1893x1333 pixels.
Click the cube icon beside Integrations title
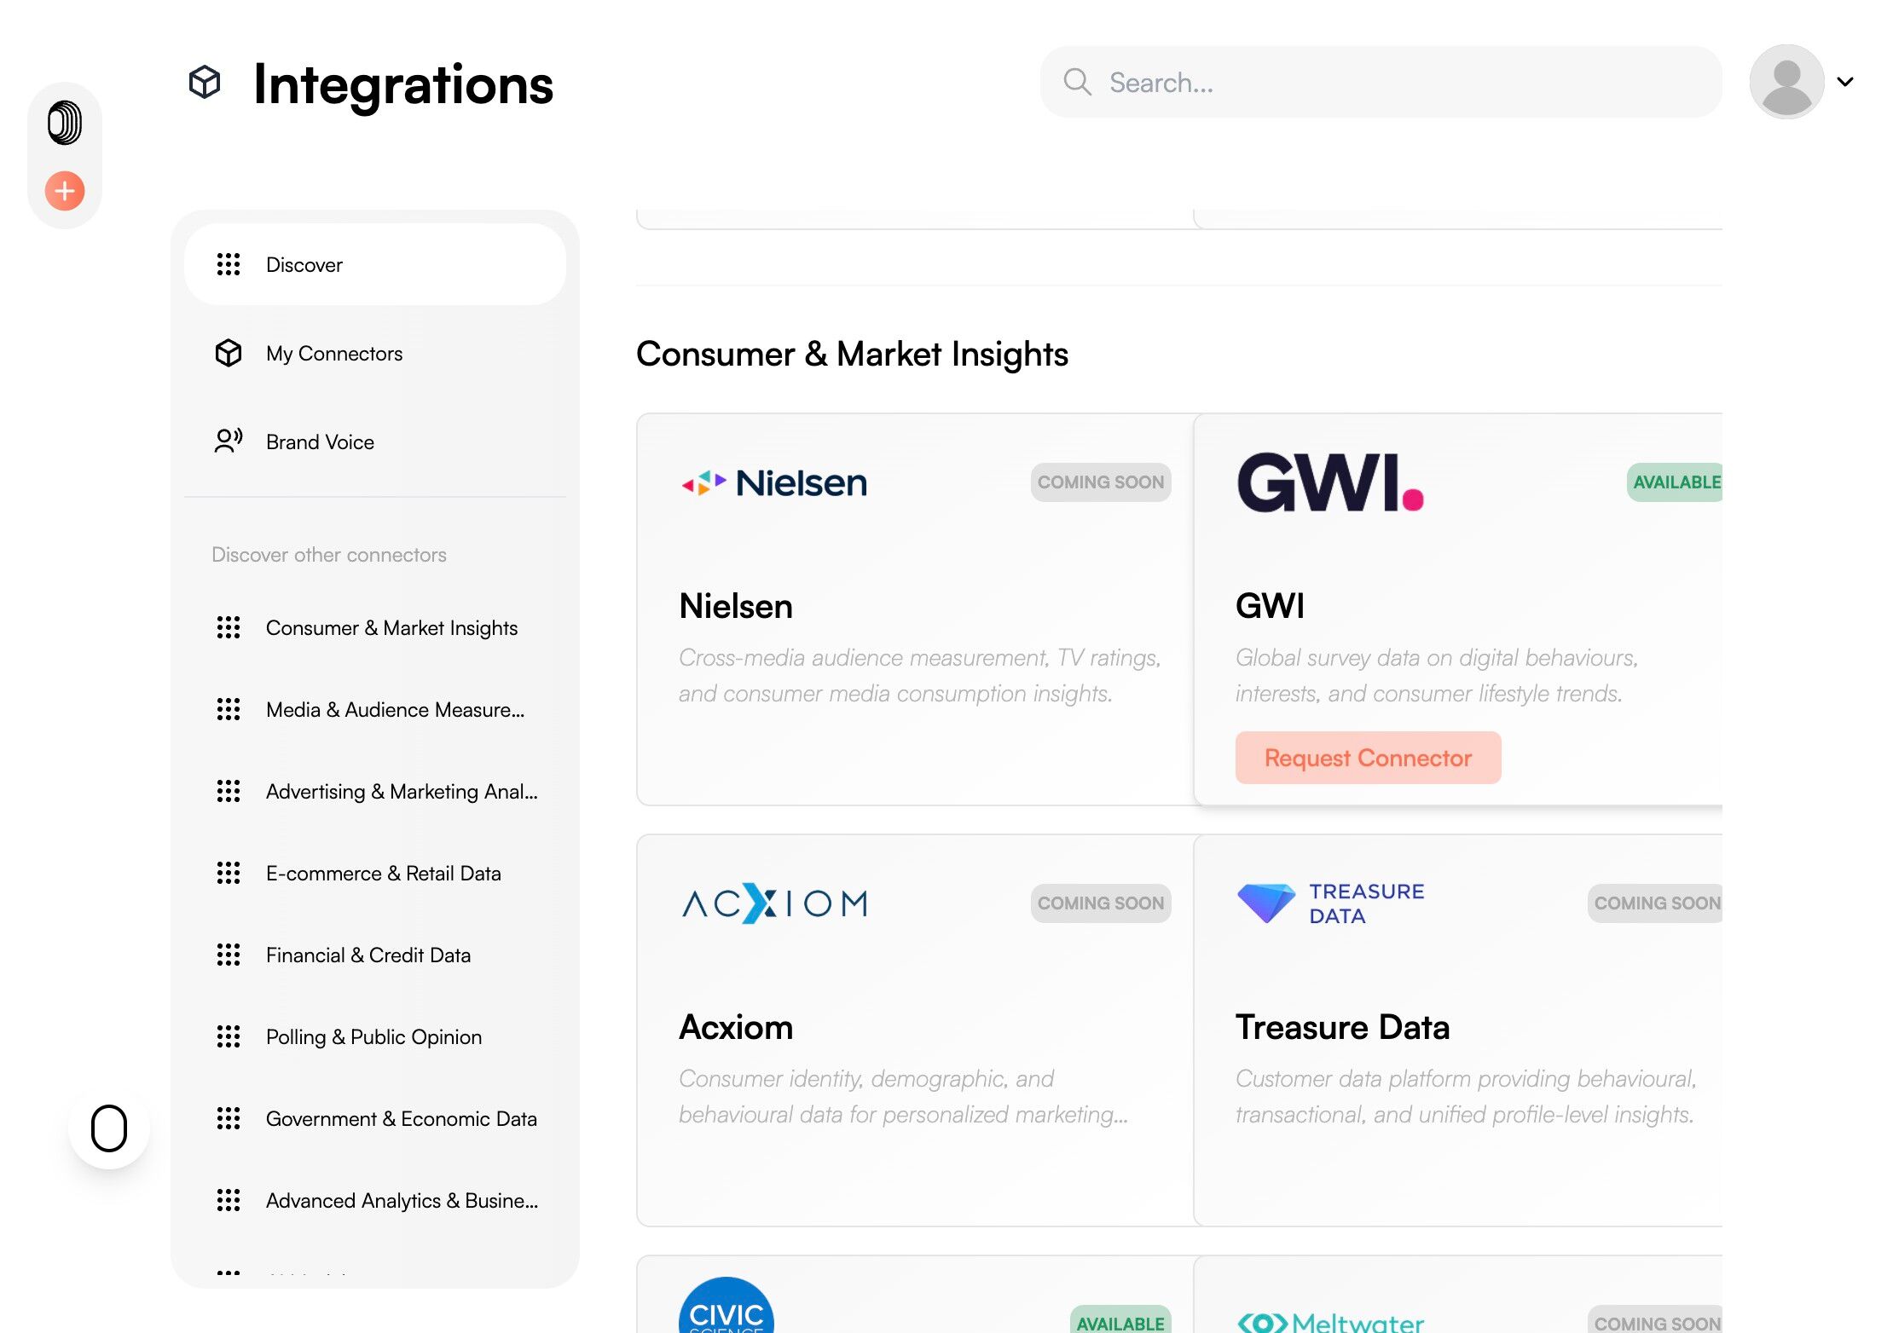coord(205,83)
